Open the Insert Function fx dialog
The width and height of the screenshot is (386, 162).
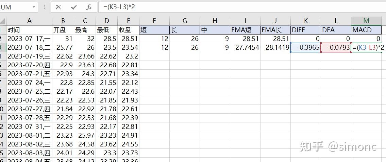coord(89,7)
